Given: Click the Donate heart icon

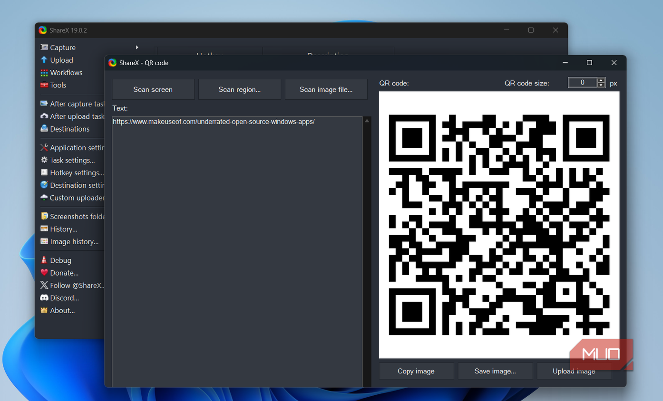Looking at the screenshot, I should coord(44,273).
